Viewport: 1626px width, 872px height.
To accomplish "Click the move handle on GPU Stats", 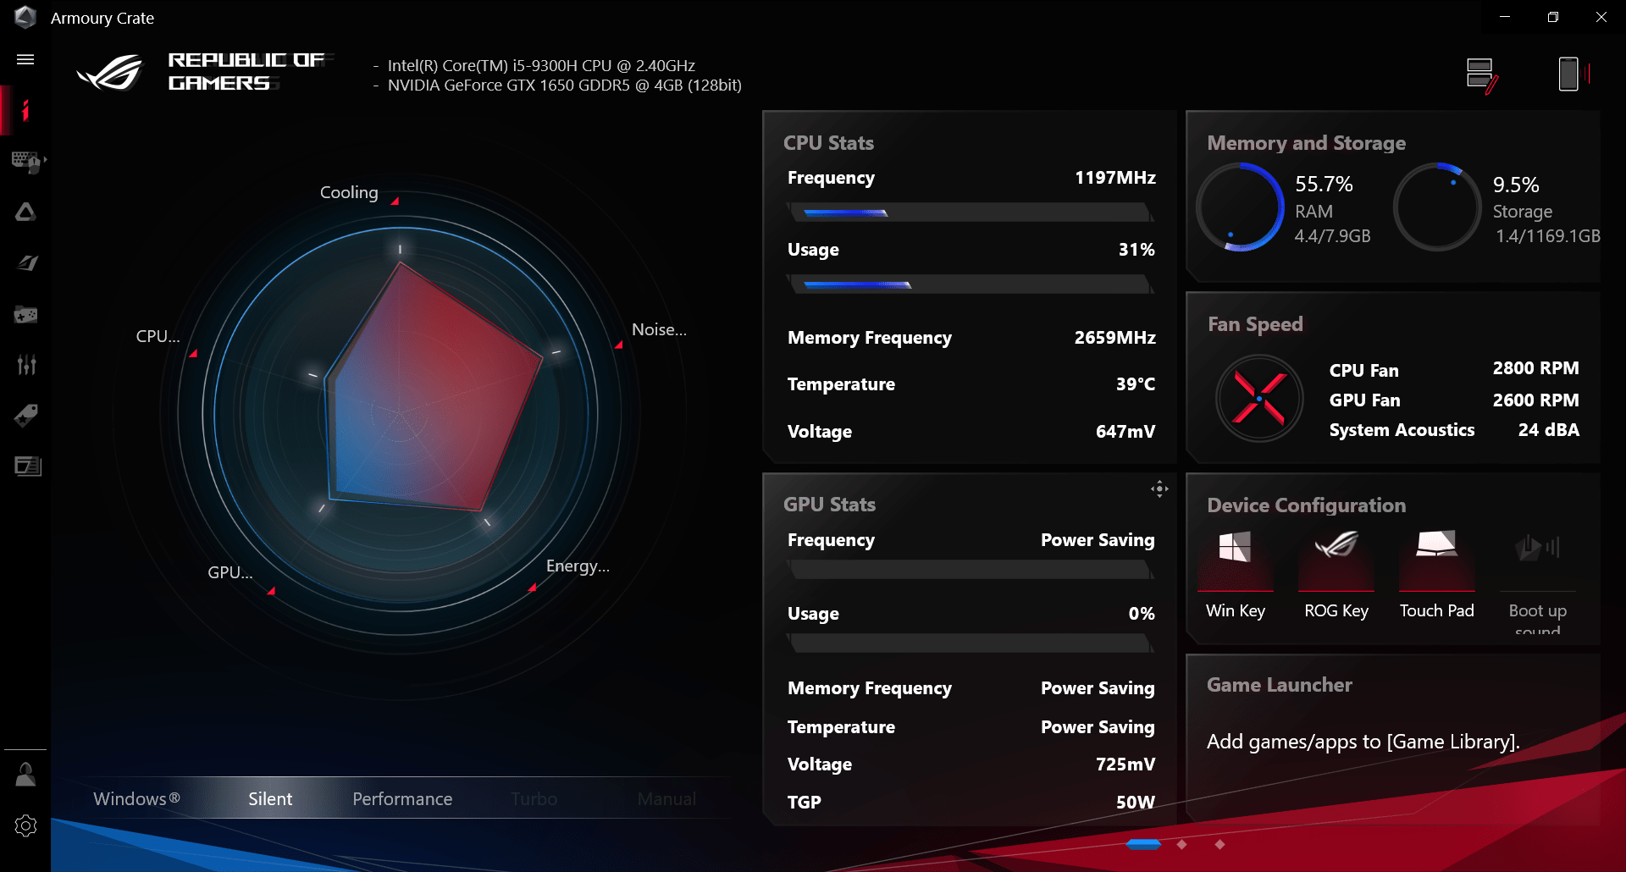I will click(1159, 488).
